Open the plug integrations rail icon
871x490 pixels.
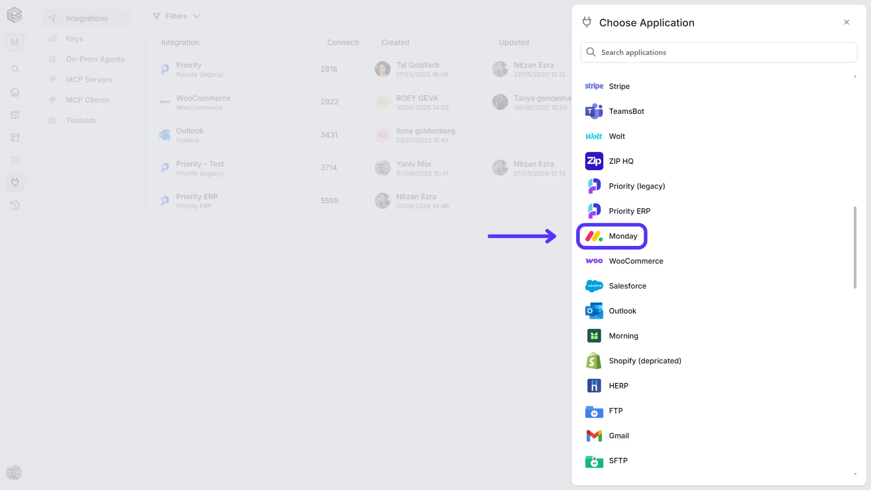(x=15, y=182)
